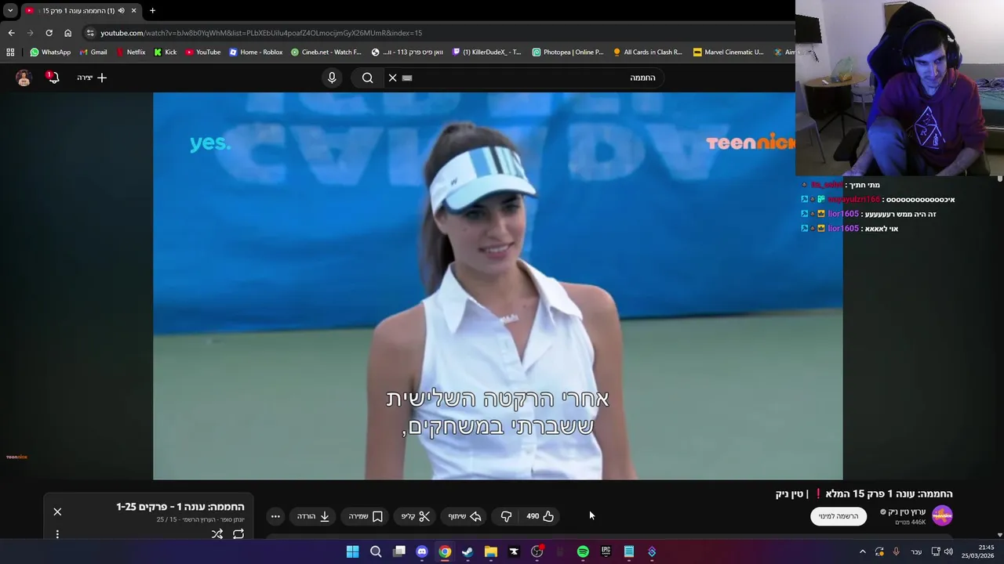This screenshot has height=564, width=1004.
Task: Open KillerDudeX Twitch bookmark
Action: tap(486, 52)
